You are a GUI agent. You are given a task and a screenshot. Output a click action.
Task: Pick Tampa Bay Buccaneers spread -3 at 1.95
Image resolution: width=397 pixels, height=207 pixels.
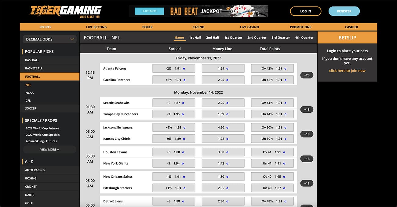pos(174,114)
